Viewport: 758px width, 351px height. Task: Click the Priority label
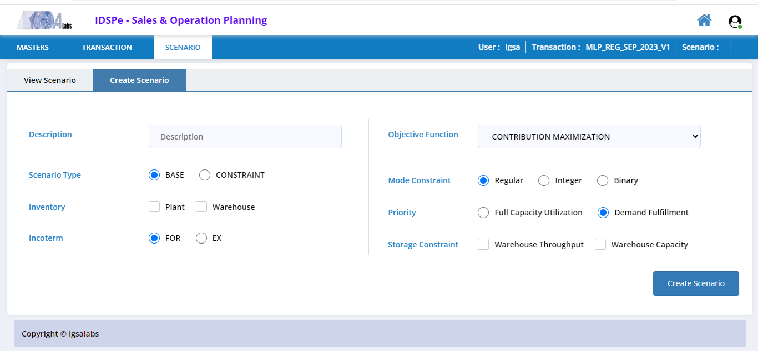(402, 213)
